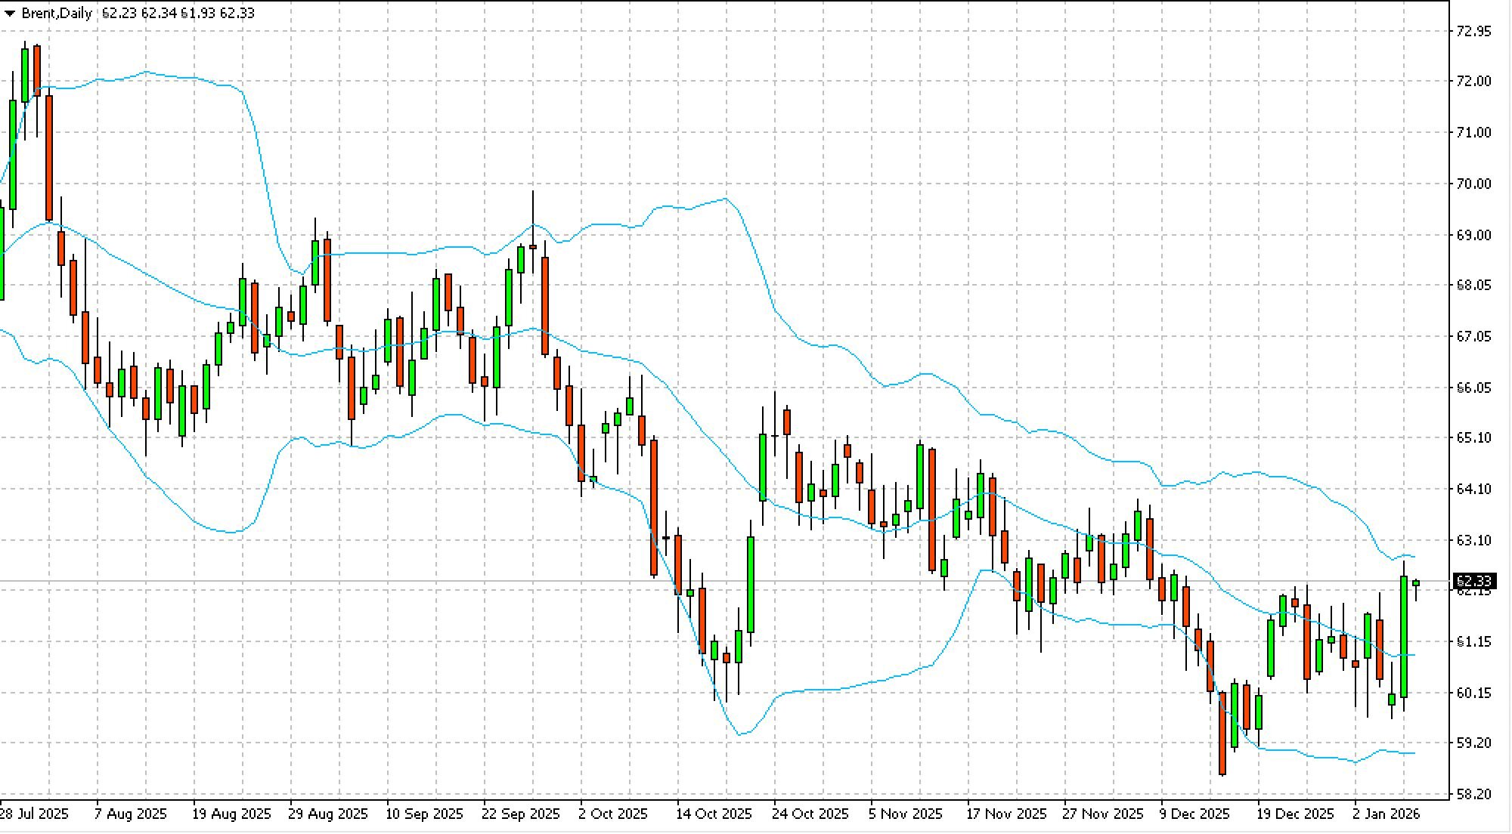
Task: Click the 28 Jul 2025 date label
Action: [34, 814]
